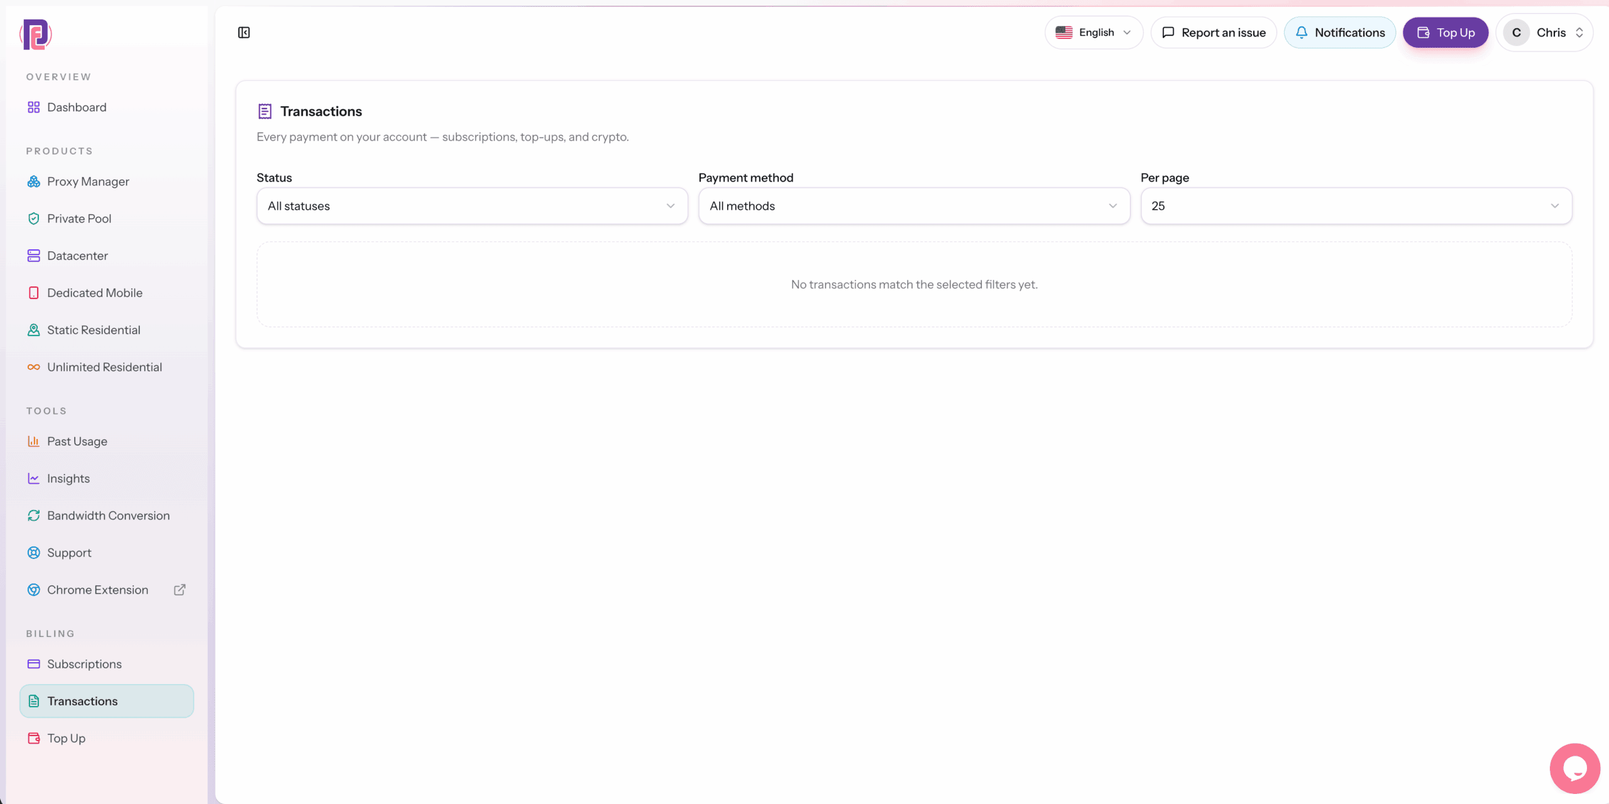Open Support page

click(107, 553)
